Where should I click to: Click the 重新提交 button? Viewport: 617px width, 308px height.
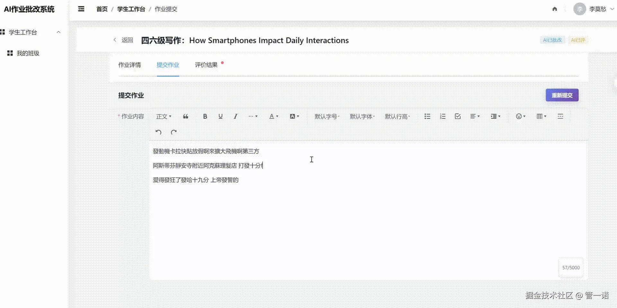tap(562, 95)
